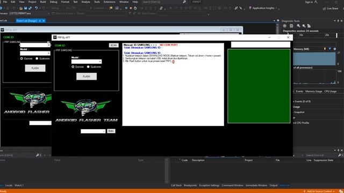344x193 pixels.
Task: Click the FLASH button in the designer form
Action: click(35, 68)
